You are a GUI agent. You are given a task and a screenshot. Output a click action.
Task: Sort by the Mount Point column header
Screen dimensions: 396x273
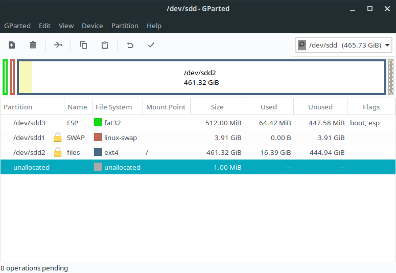(x=167, y=107)
